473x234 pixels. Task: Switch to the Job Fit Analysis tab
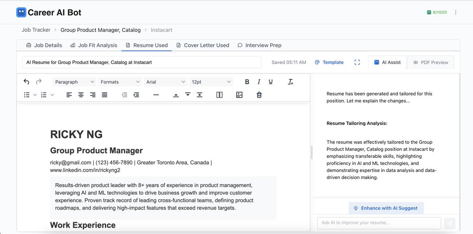[x=94, y=45]
